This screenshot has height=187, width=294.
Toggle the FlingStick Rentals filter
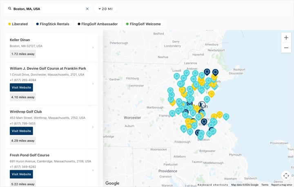[x=53, y=24]
